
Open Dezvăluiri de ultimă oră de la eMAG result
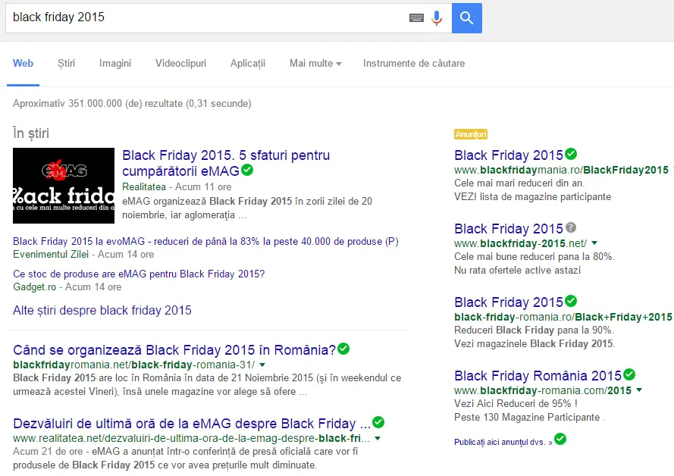pyautogui.click(x=192, y=424)
